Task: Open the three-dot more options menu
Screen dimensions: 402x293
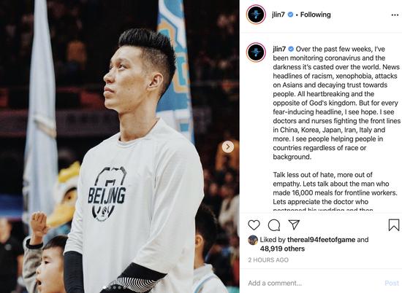Action: [x=395, y=15]
